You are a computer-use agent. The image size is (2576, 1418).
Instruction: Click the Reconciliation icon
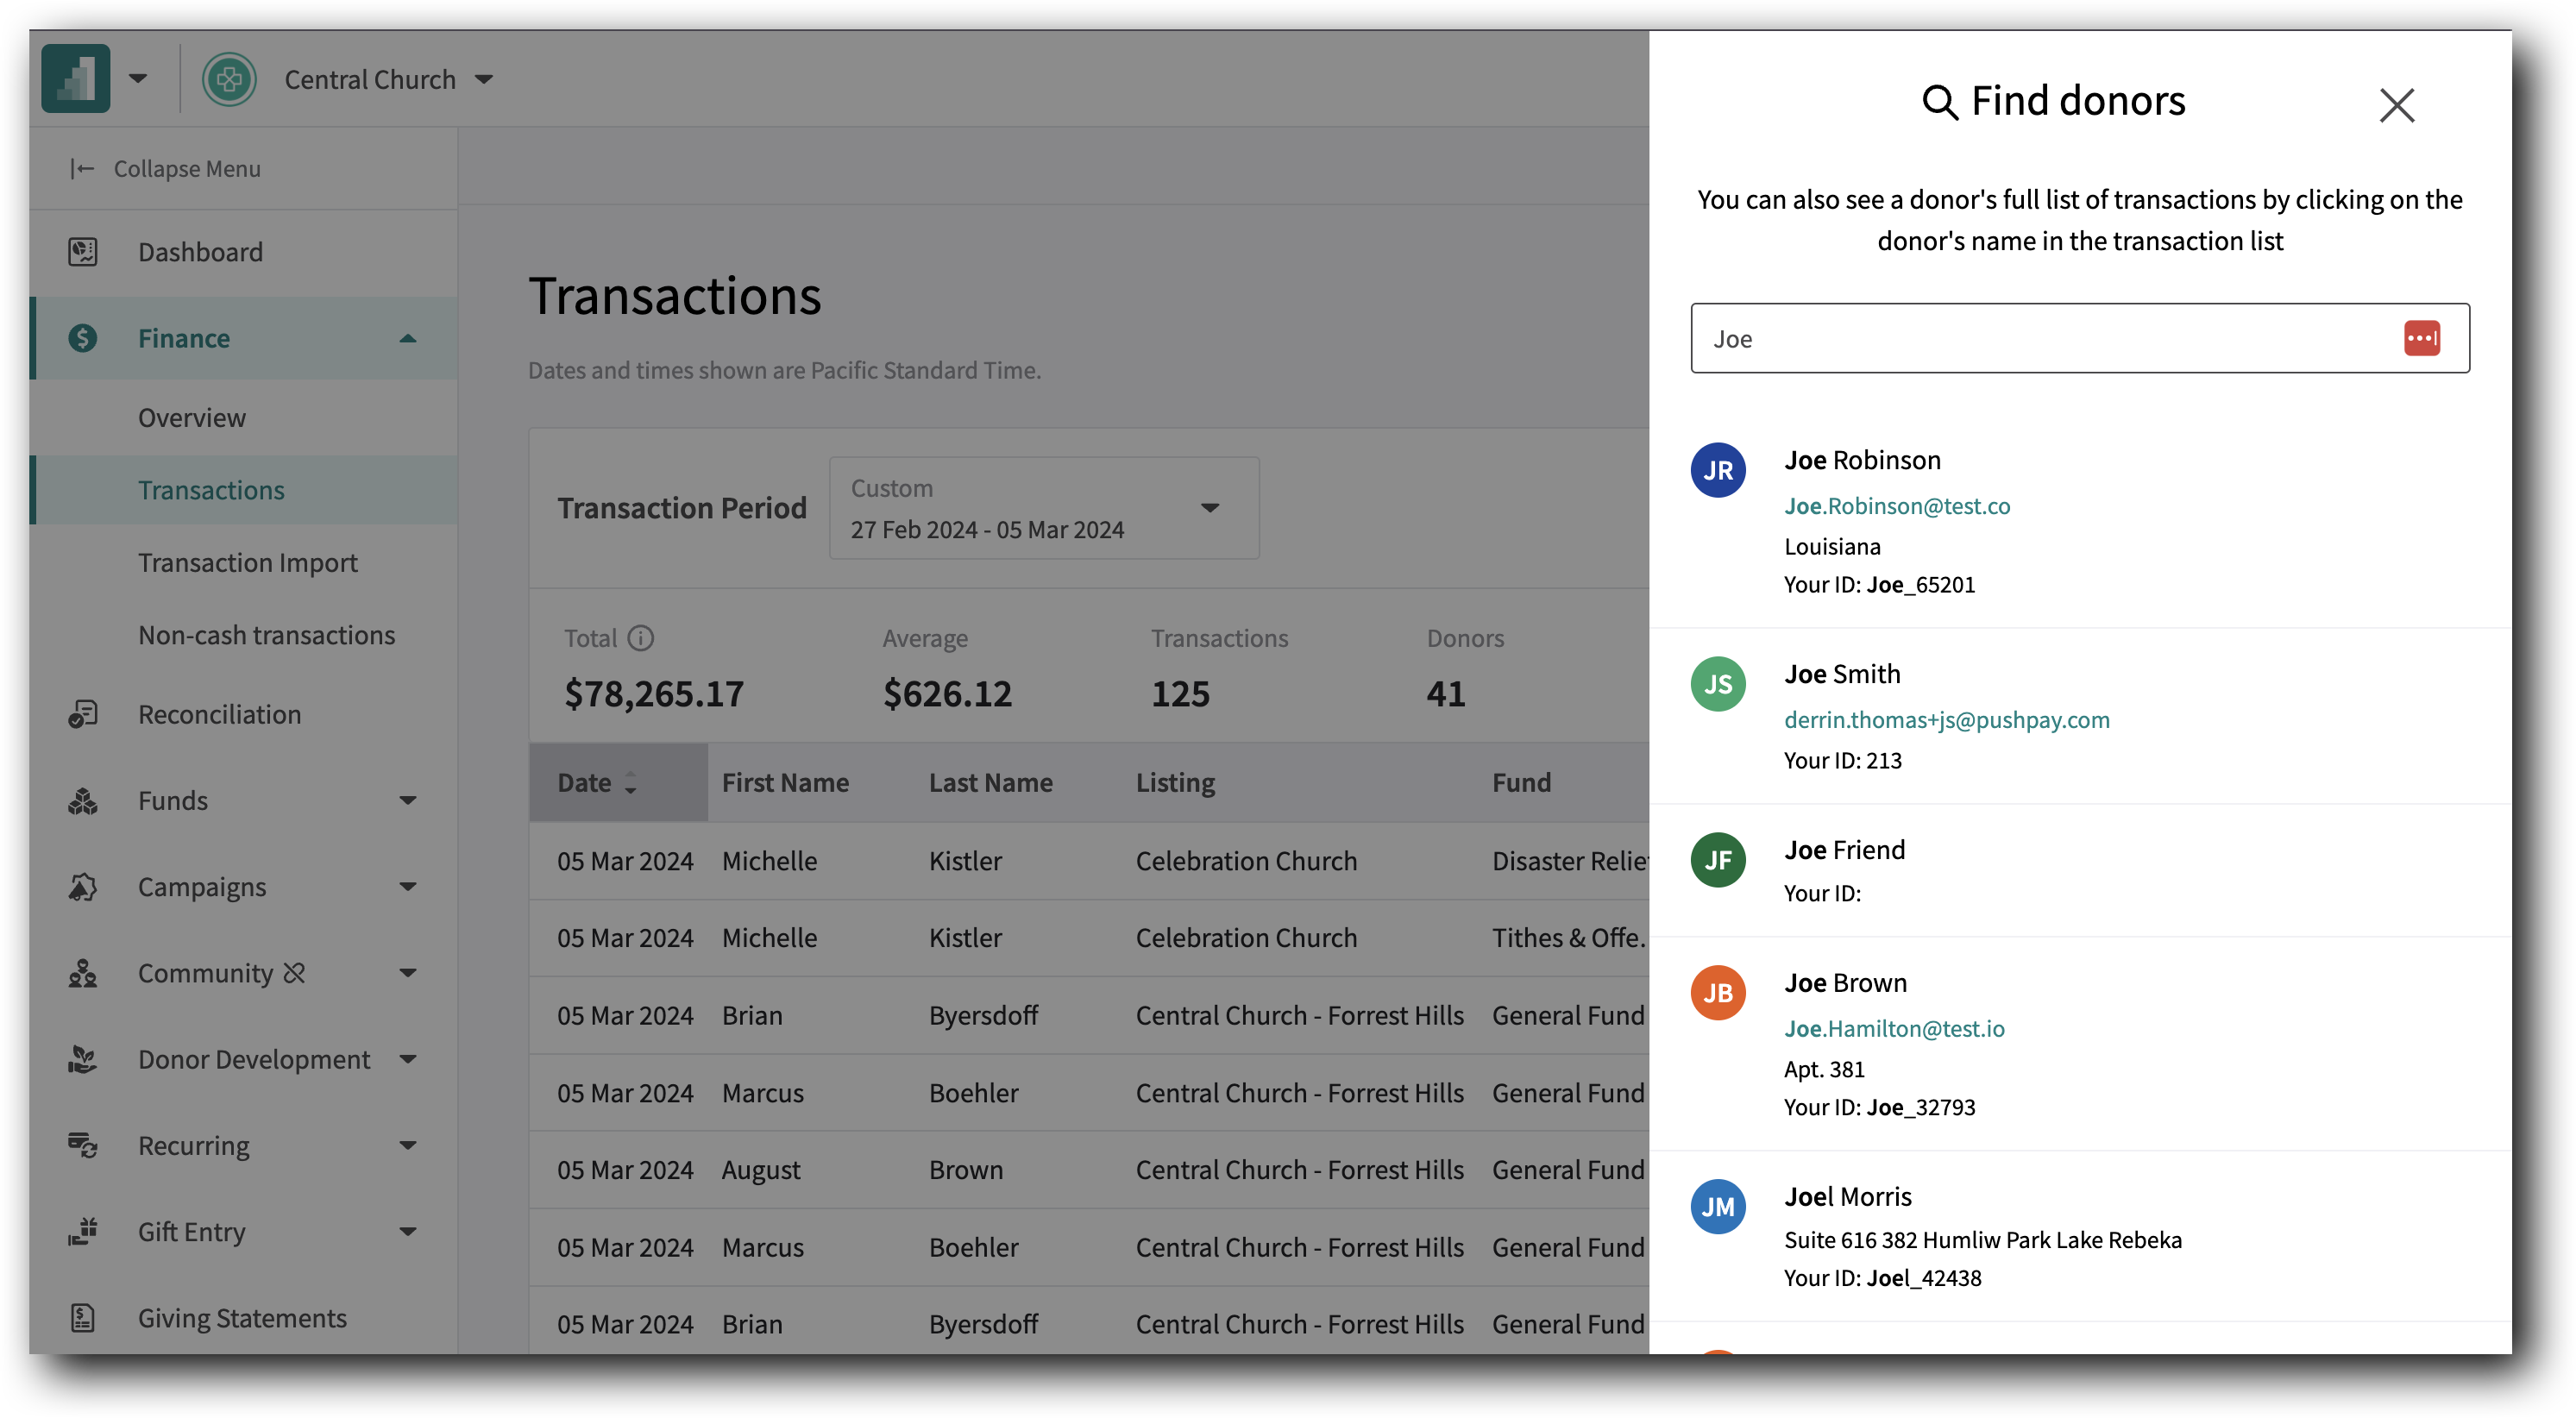point(84,714)
